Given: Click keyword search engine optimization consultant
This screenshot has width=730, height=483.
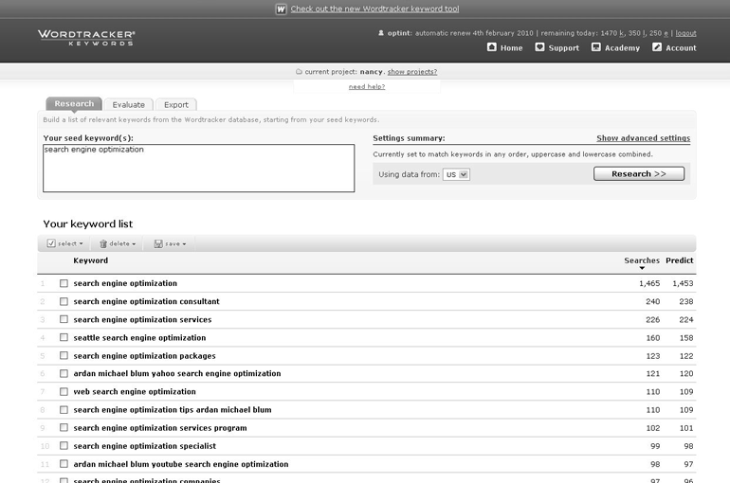Looking at the screenshot, I should [146, 301].
